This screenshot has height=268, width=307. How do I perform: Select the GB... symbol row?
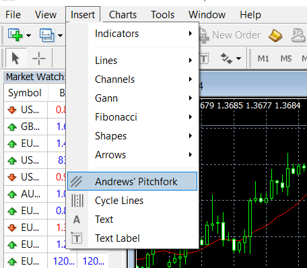[35, 127]
